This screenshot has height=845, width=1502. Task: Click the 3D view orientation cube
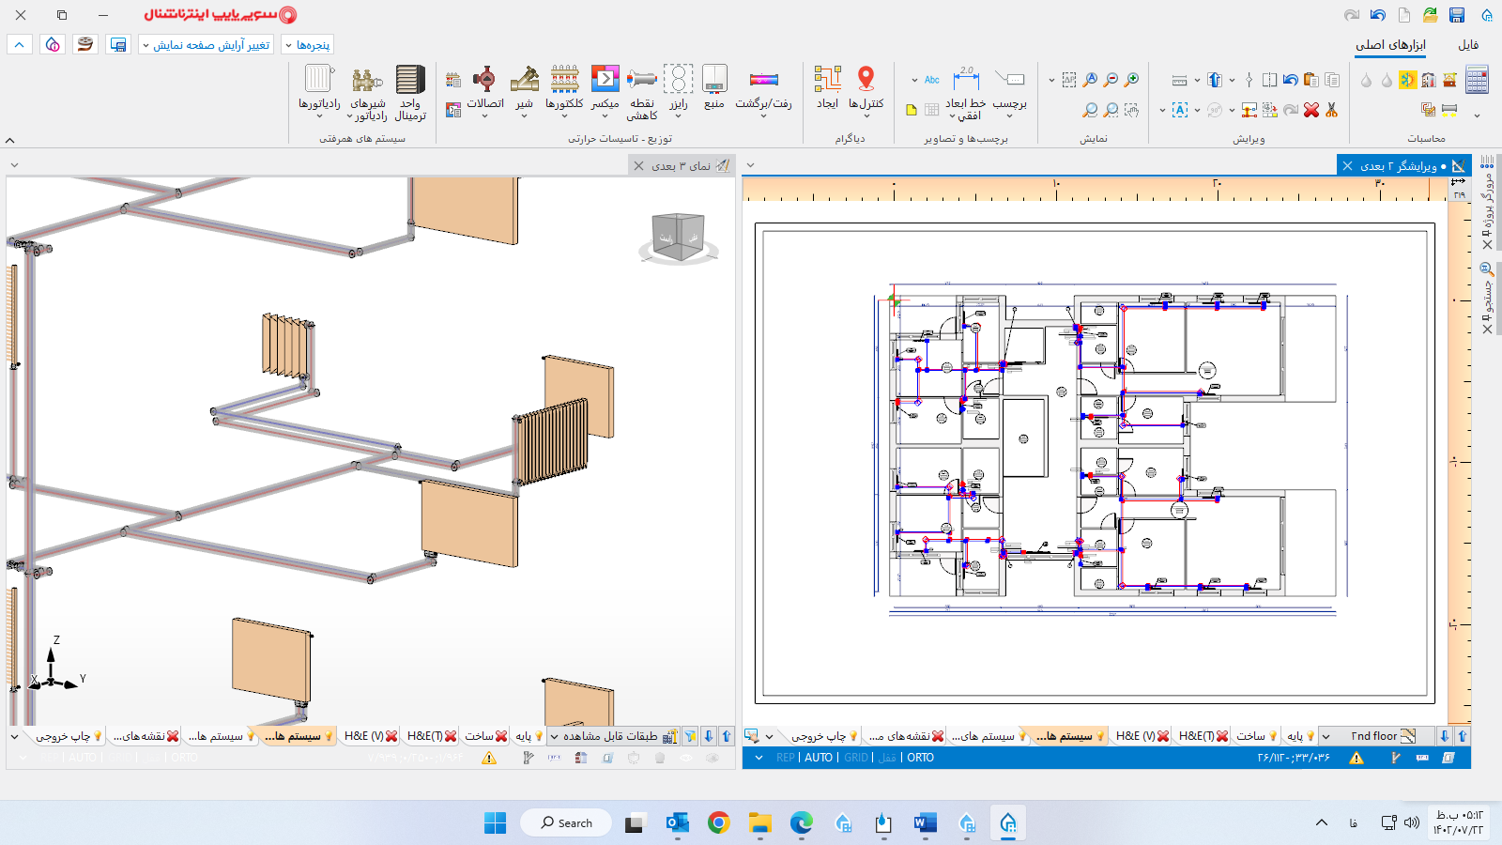point(678,236)
